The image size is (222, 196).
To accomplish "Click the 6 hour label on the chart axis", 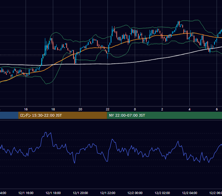I will (217, 109).
